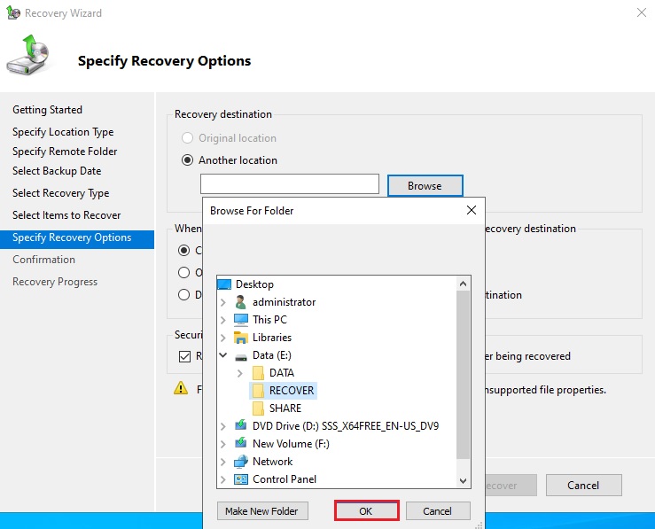Screen dimensions: 655x529
Task: Click the recovery destination path text field
Action: tap(289, 184)
